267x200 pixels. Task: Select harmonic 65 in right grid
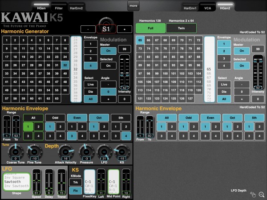(x=140, y=40)
